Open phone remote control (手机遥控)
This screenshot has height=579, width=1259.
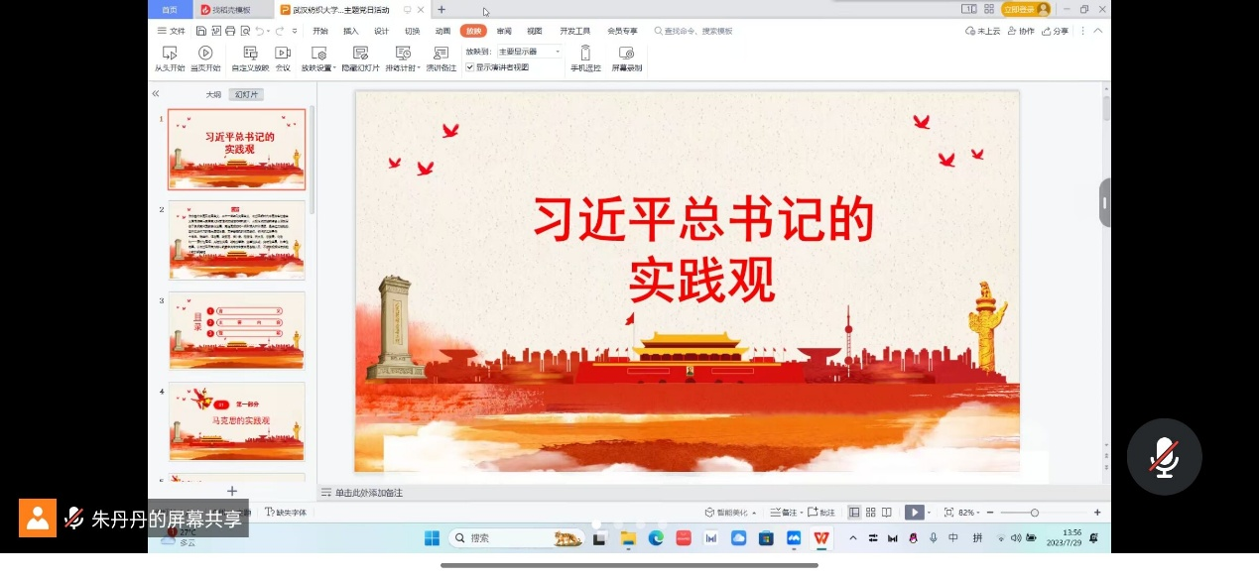[585, 58]
